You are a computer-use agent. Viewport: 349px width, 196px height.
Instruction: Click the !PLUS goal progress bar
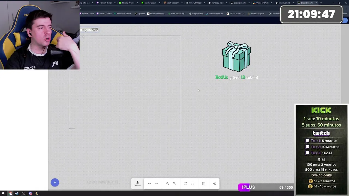tap(266, 187)
